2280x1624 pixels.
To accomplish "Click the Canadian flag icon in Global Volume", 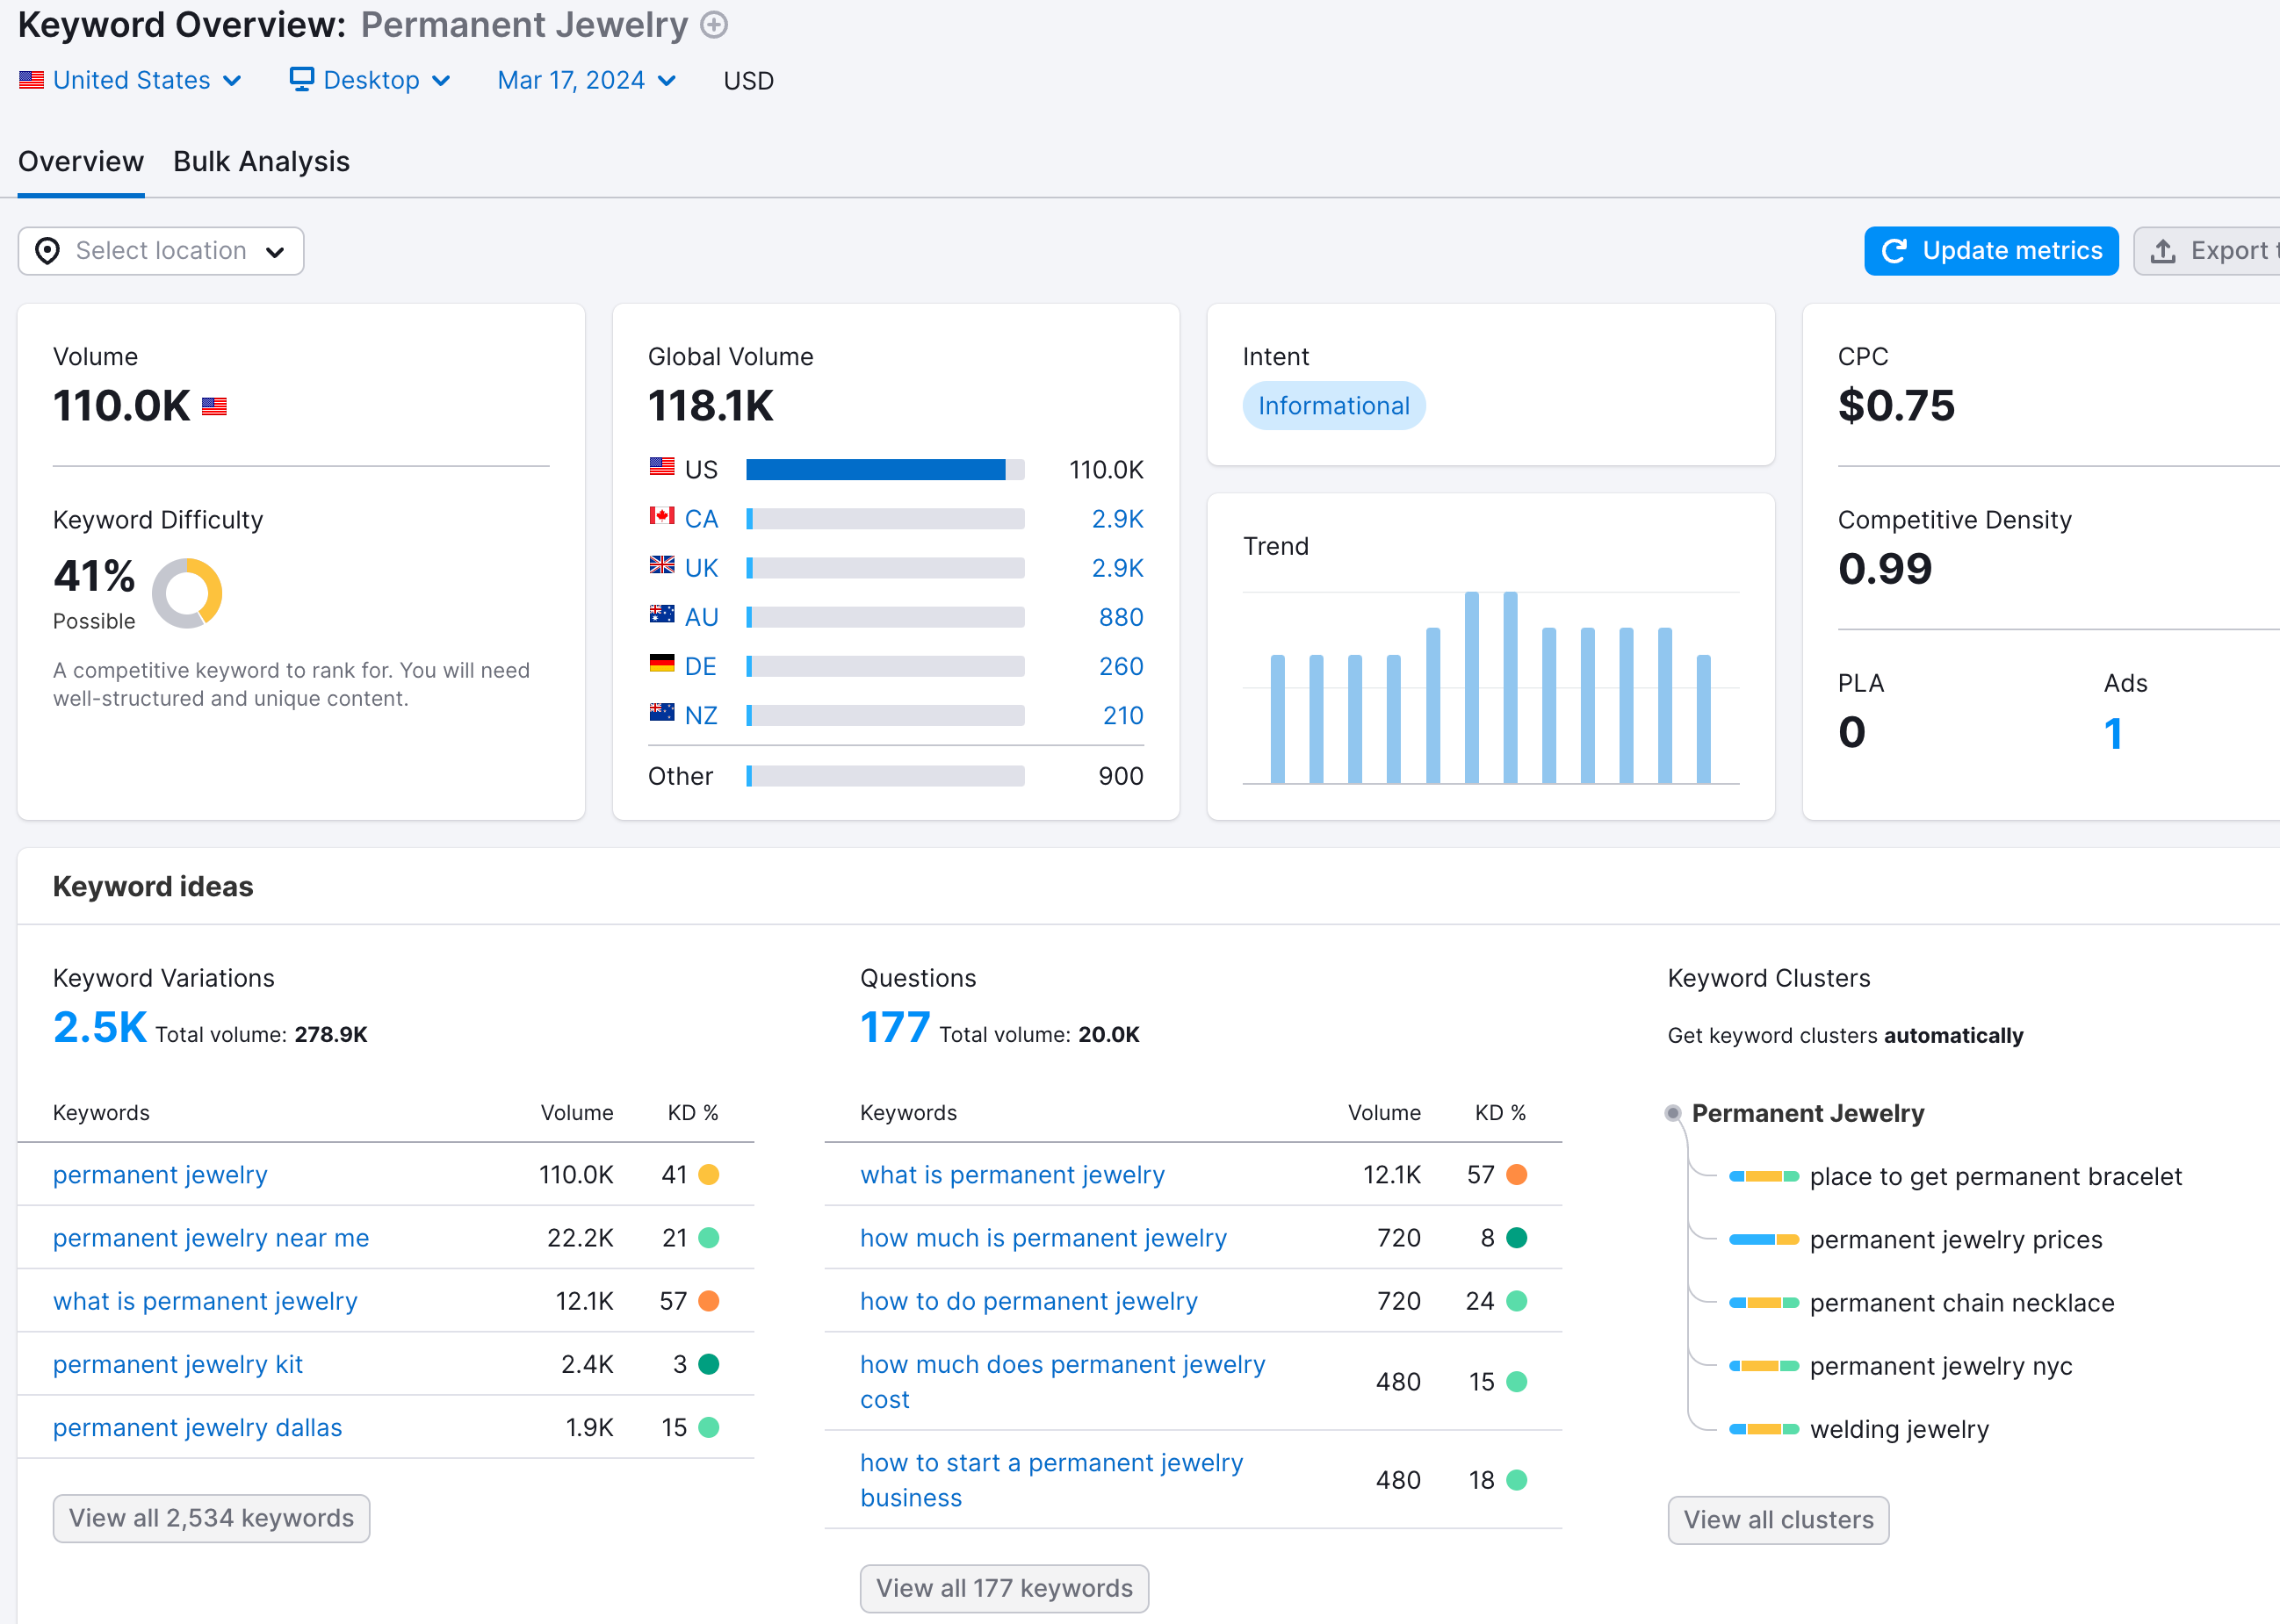I will click(x=662, y=516).
